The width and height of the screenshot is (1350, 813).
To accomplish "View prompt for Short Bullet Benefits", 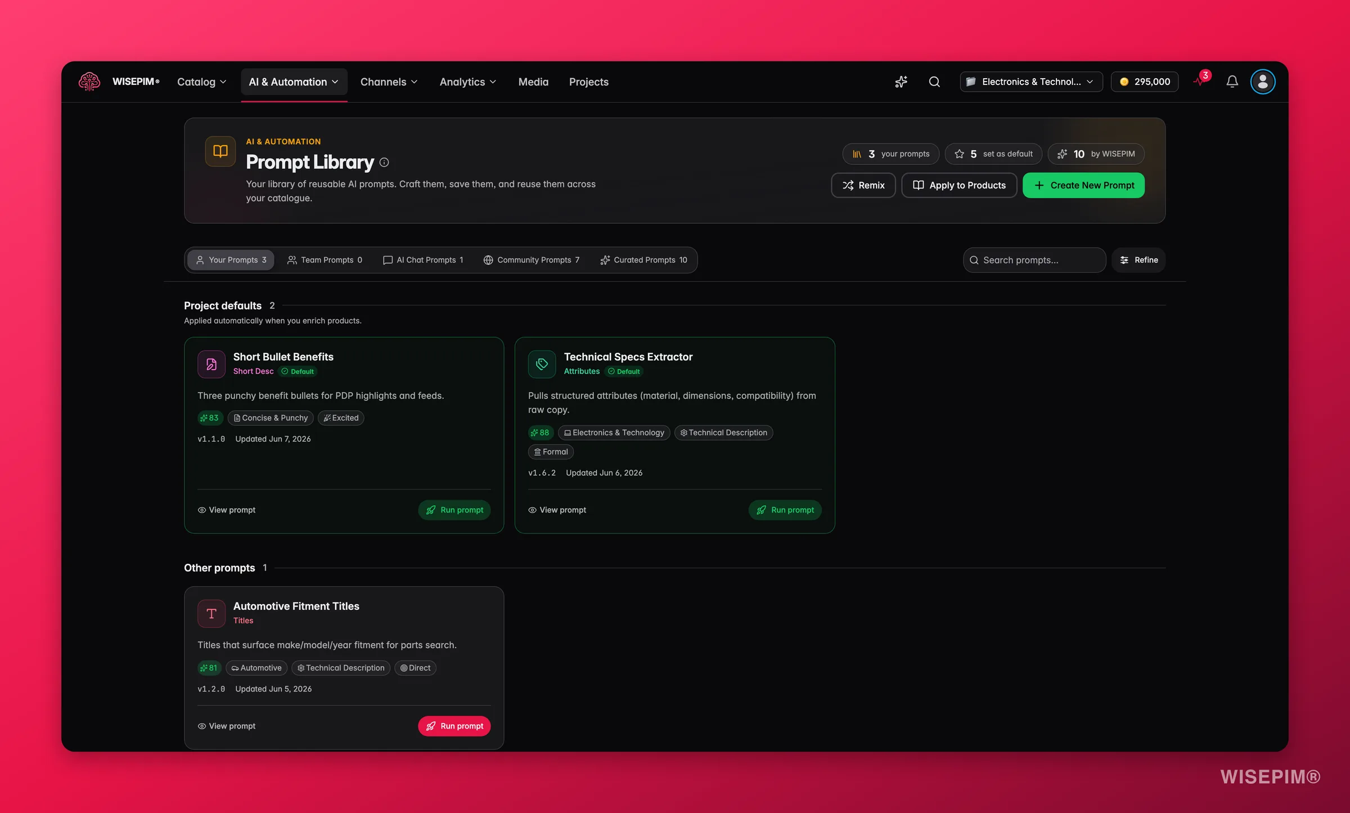I will (x=227, y=510).
